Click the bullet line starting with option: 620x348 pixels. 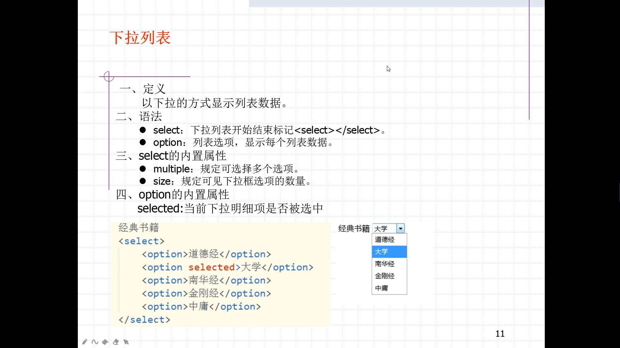[x=236, y=142]
